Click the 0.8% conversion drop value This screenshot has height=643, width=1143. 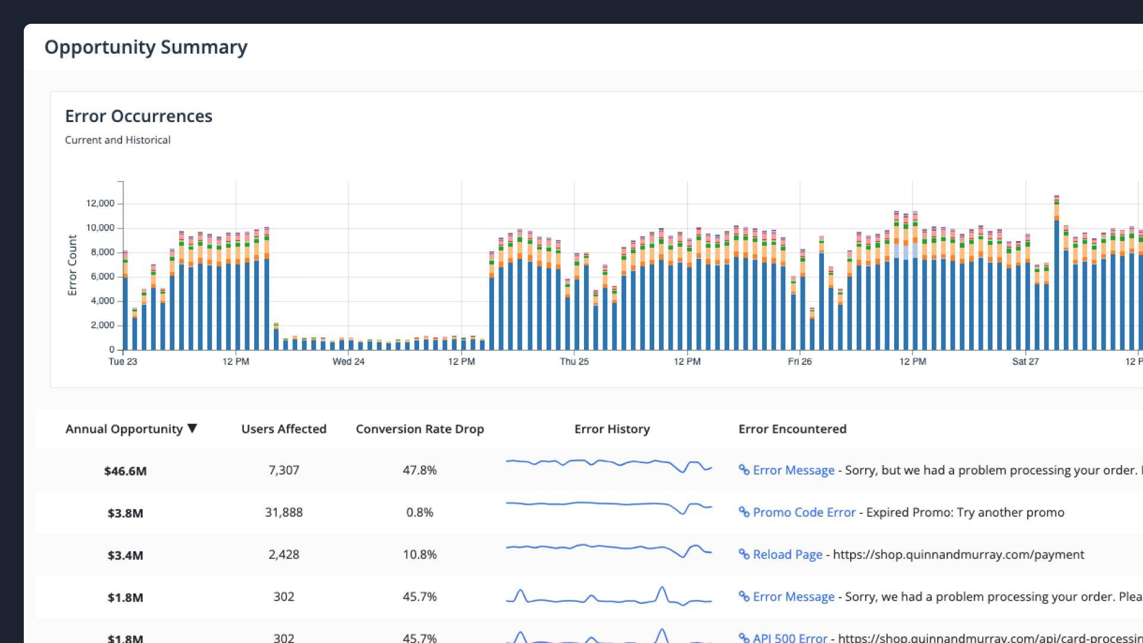[x=420, y=512]
